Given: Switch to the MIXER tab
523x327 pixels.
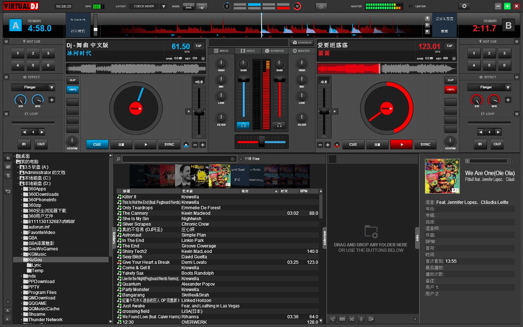Looking at the screenshot, I should pos(221,51).
